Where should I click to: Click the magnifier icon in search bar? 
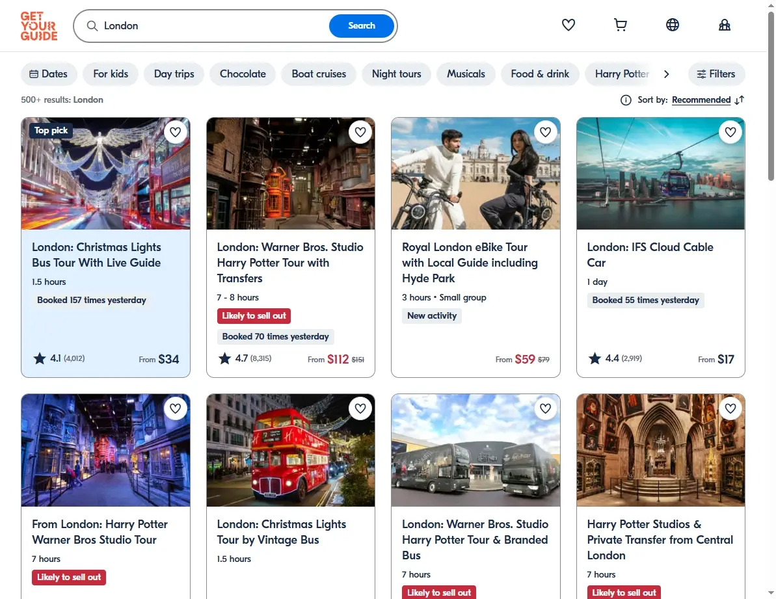92,26
